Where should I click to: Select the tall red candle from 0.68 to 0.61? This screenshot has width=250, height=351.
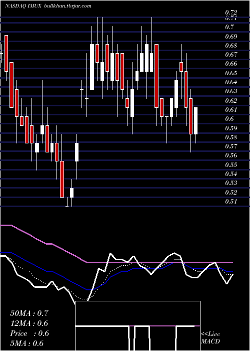156,76
